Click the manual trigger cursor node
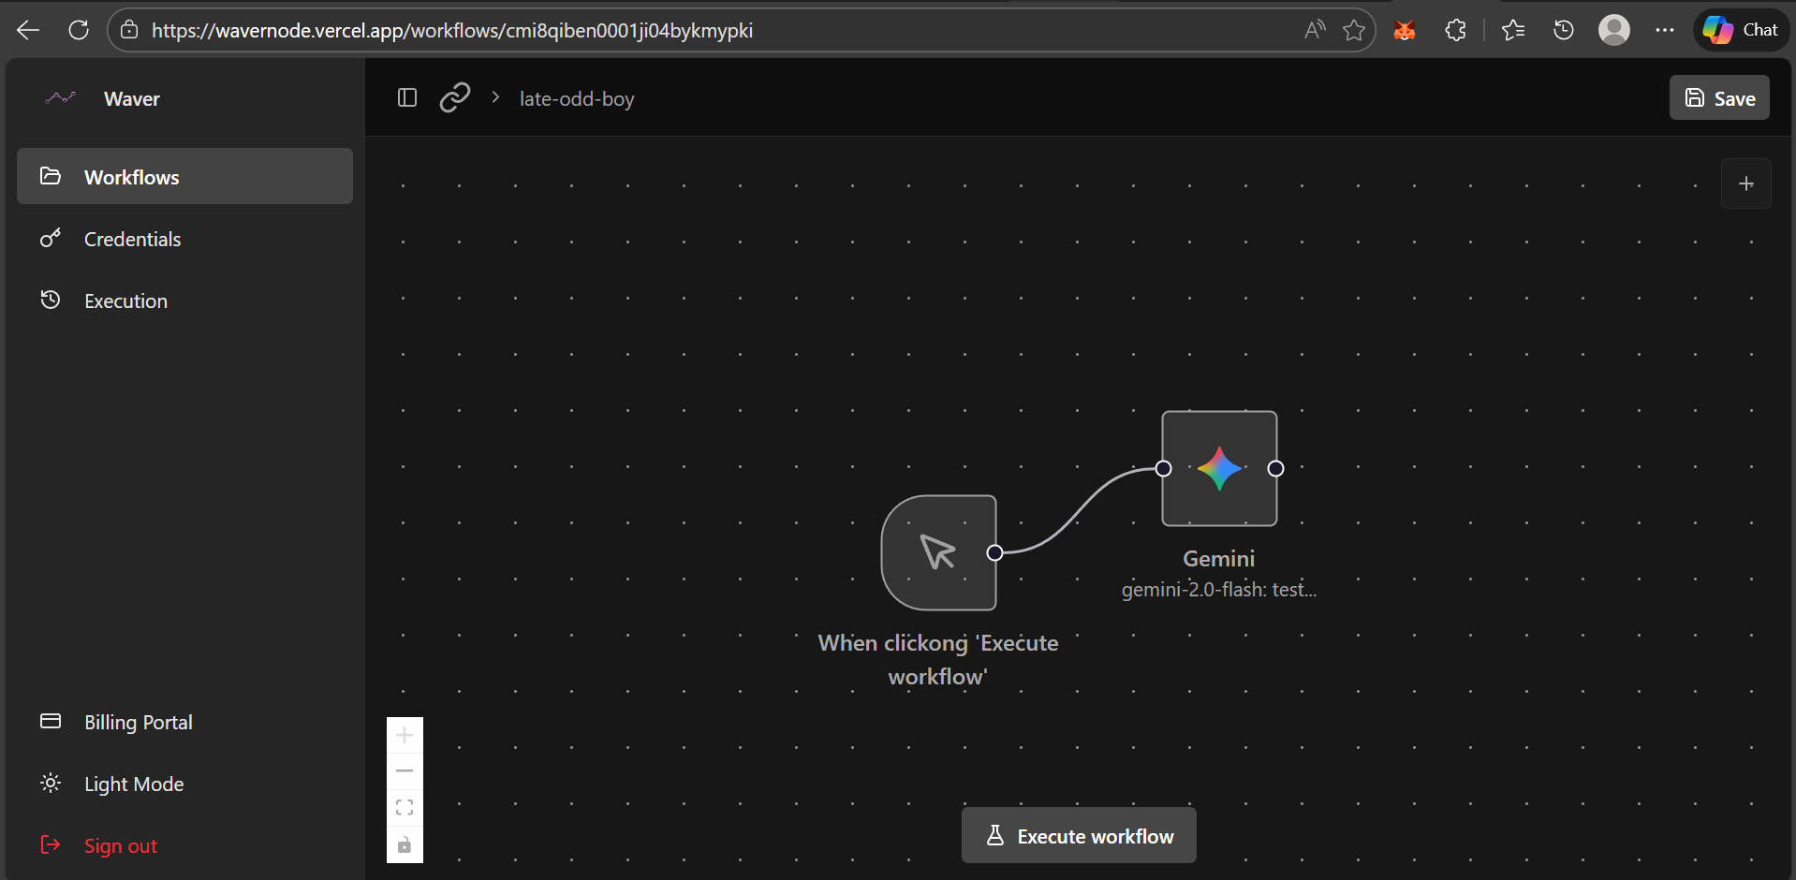The width and height of the screenshot is (1796, 880). coord(937,552)
